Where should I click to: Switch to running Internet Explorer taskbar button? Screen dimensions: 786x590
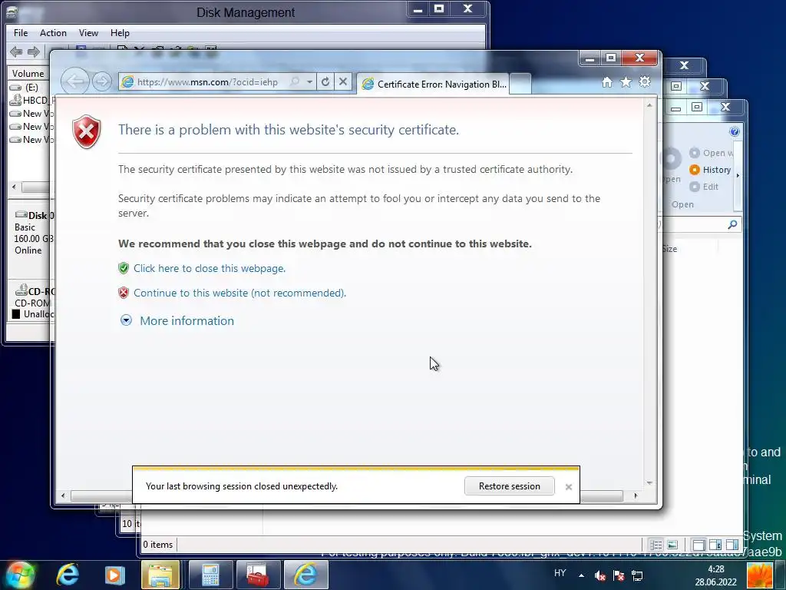pos(305,575)
